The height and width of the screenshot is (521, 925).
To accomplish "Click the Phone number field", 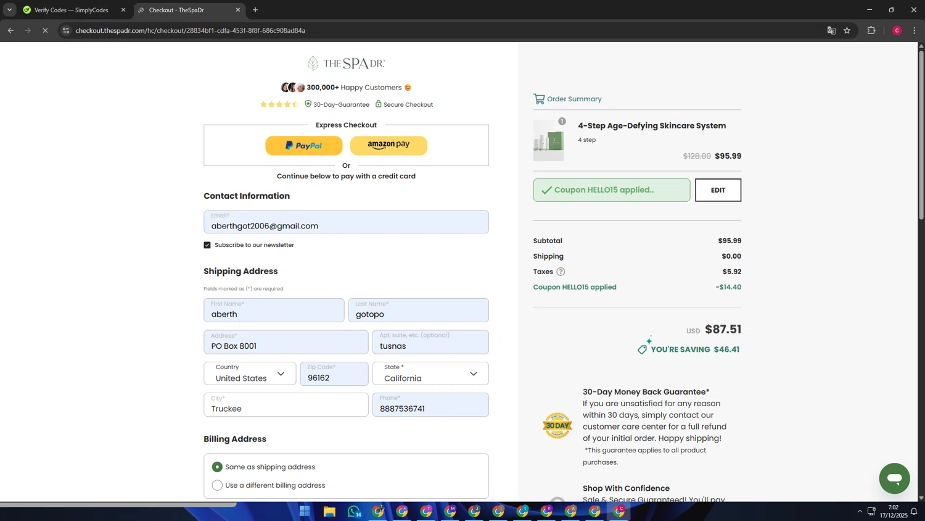I will (x=430, y=405).
